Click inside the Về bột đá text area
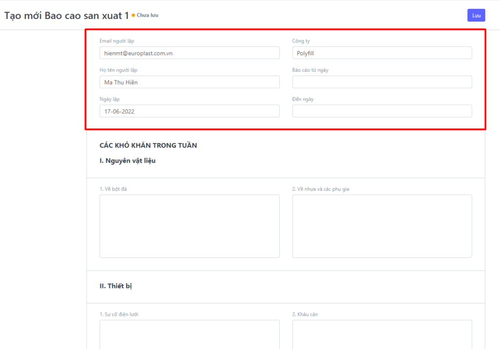Screen dimensions: 500x349 pos(189,226)
